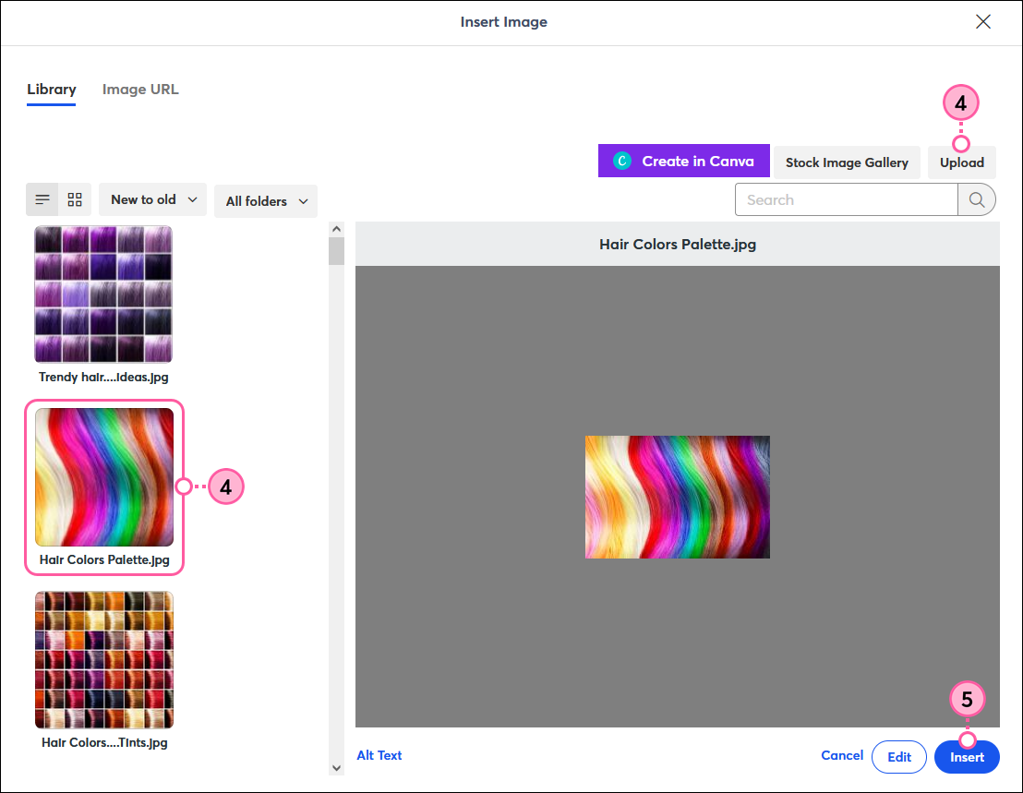Open the Alt Text link
The width and height of the screenshot is (1023, 793).
click(x=379, y=755)
